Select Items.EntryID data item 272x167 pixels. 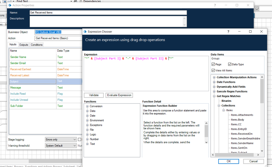(239, 129)
